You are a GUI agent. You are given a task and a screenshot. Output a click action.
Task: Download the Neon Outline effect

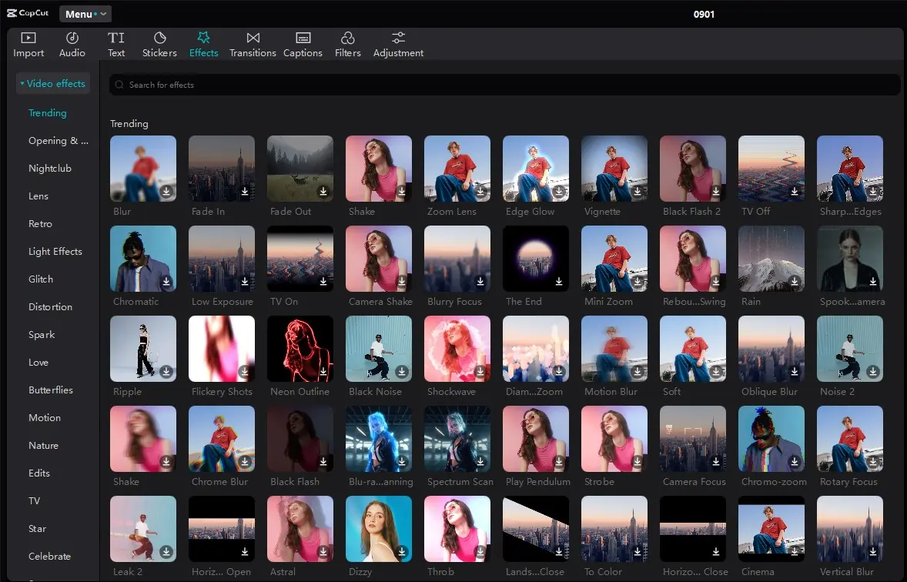pos(323,371)
